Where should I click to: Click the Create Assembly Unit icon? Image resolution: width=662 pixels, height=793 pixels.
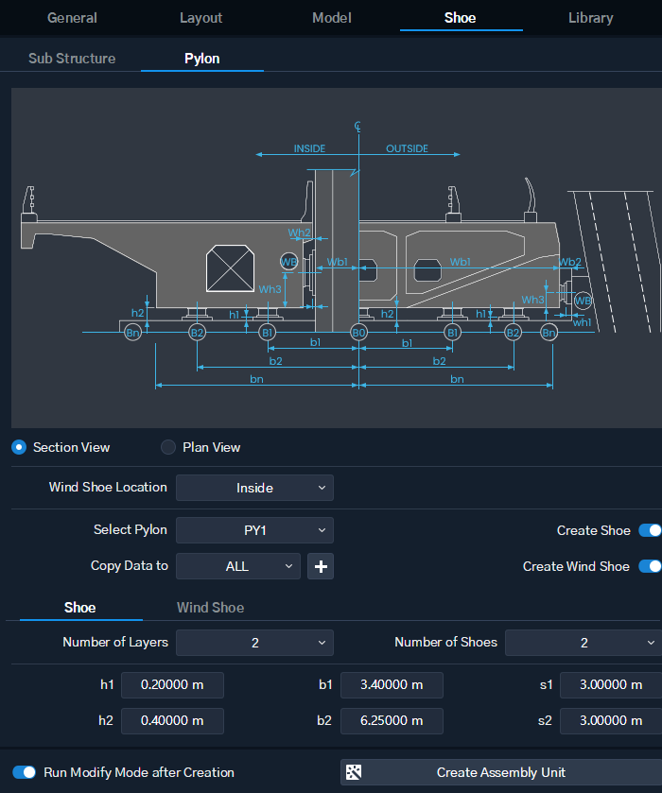354,772
